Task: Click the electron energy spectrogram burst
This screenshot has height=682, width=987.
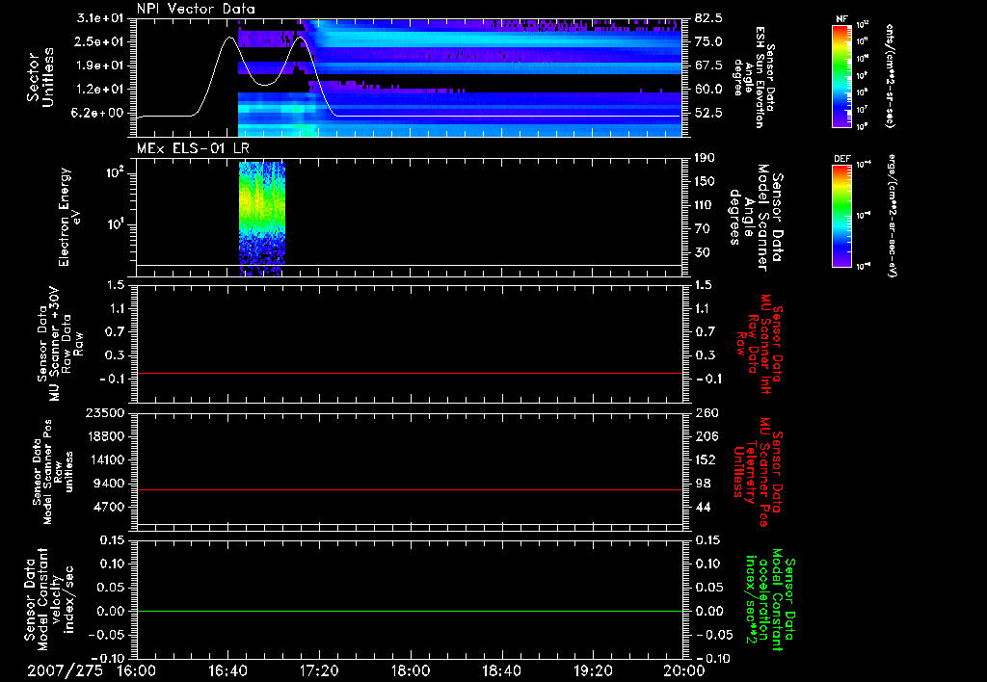Action: 262,219
